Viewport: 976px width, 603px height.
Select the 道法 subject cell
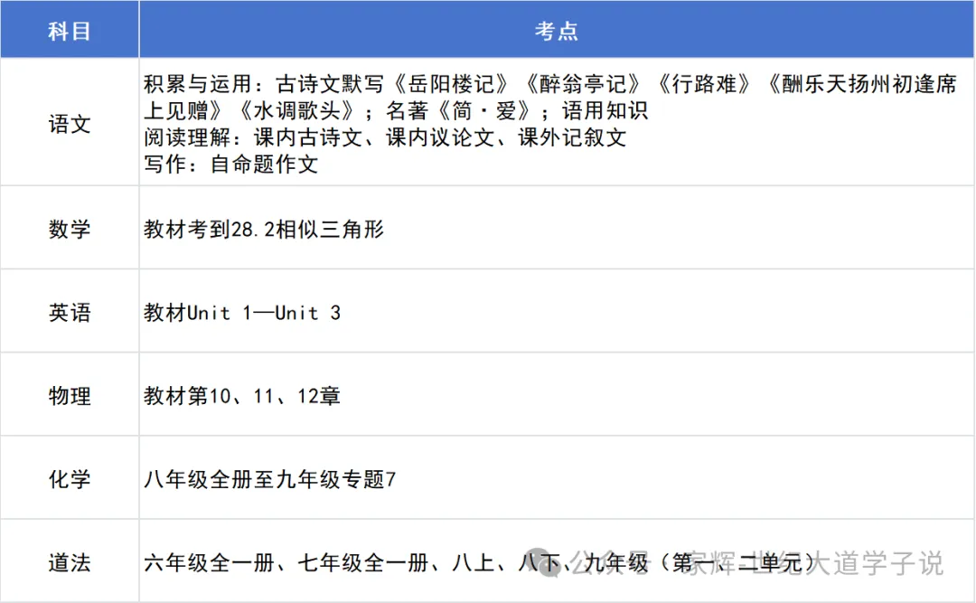[x=70, y=562]
